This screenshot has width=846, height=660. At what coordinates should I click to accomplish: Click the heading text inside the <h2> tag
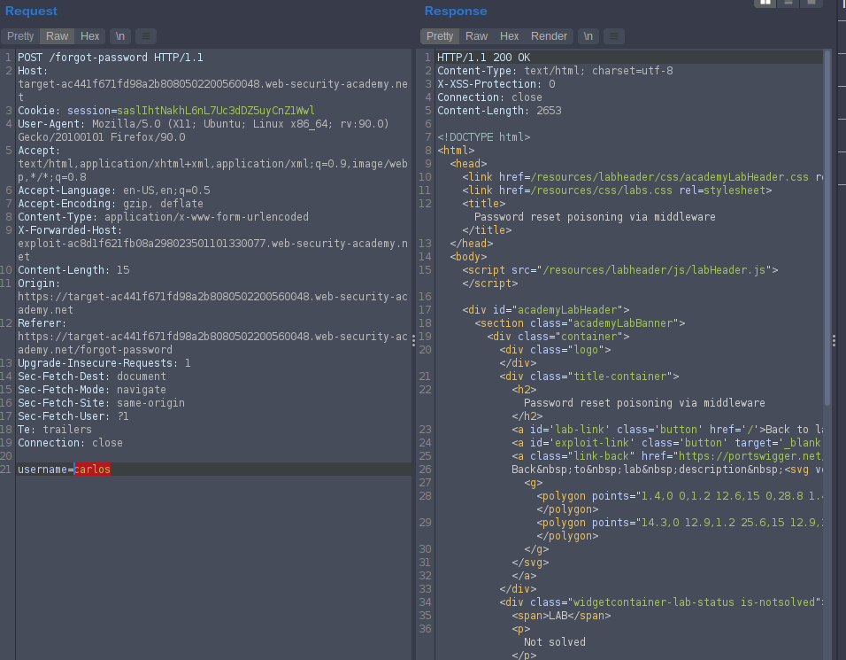pyautogui.click(x=644, y=403)
